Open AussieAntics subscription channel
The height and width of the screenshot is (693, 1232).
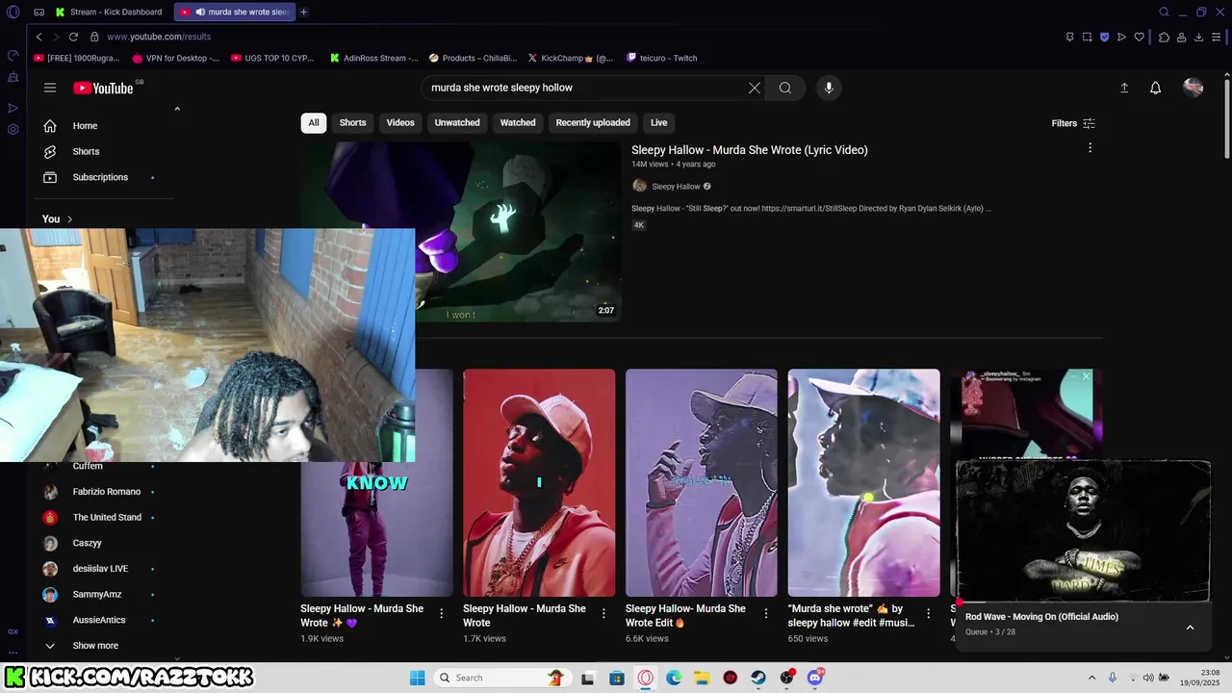click(x=101, y=621)
